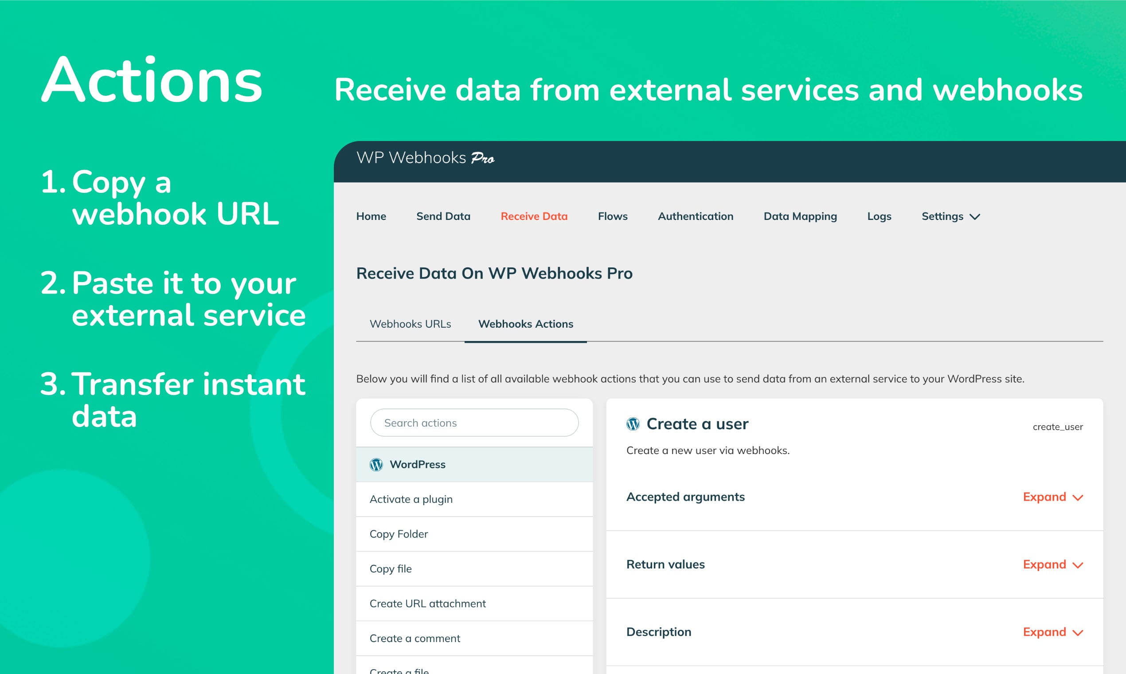Open the Flows page
The image size is (1126, 674).
613,216
